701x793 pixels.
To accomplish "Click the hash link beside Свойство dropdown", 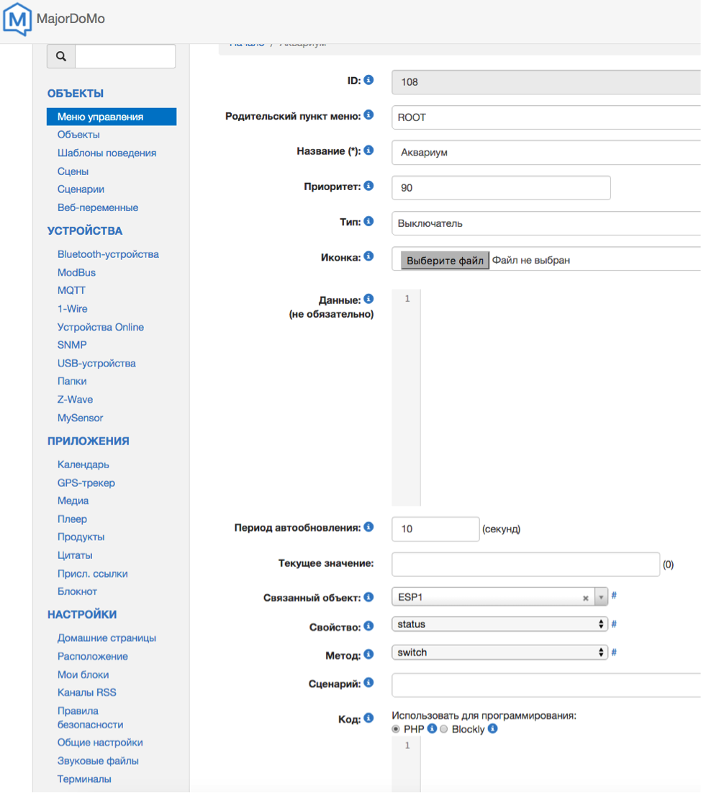I will pos(614,624).
